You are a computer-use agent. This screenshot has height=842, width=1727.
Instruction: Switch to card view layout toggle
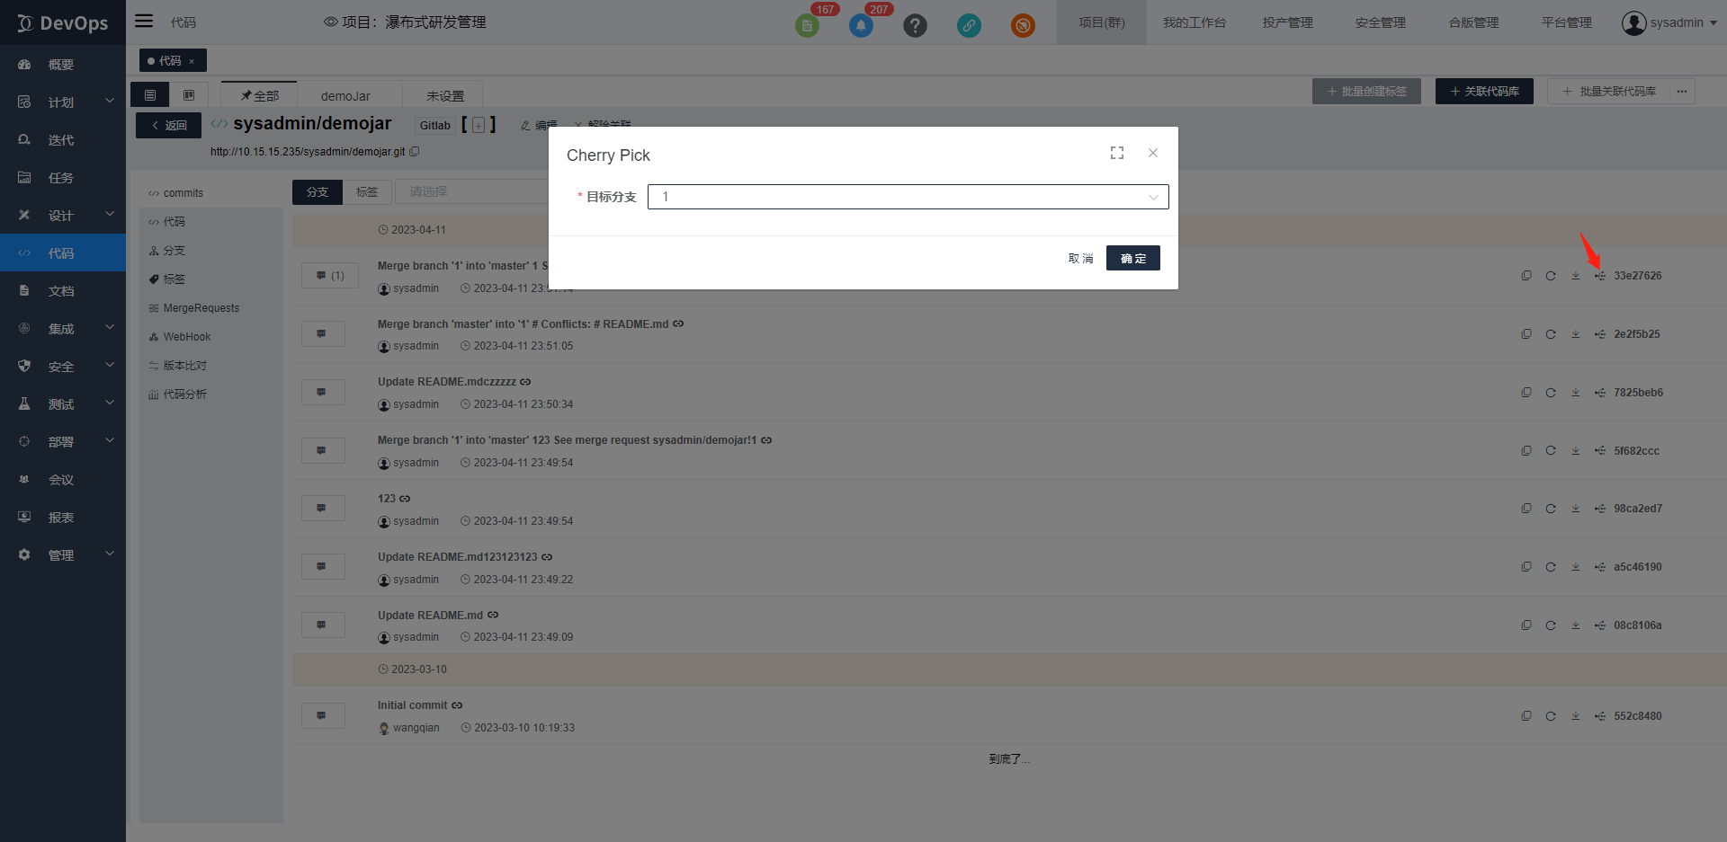pos(189,95)
